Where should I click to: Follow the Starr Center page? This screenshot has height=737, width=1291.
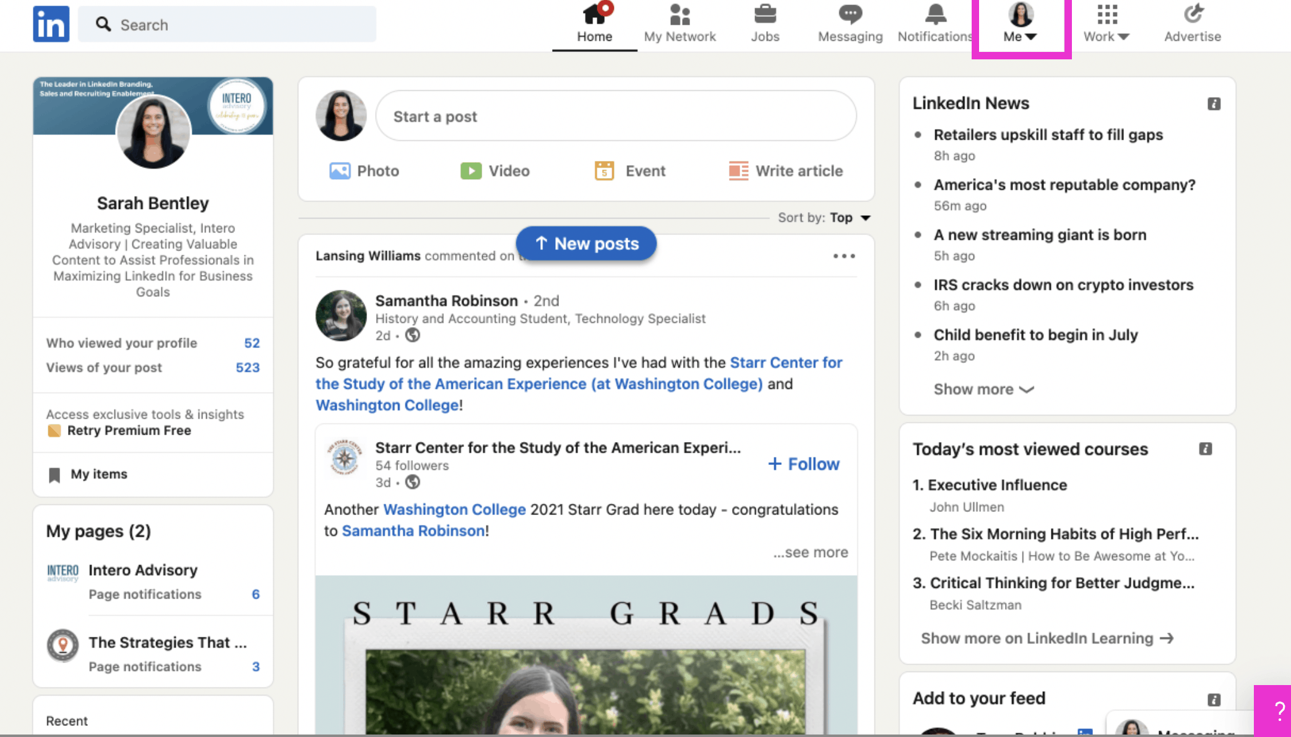pyautogui.click(x=803, y=463)
